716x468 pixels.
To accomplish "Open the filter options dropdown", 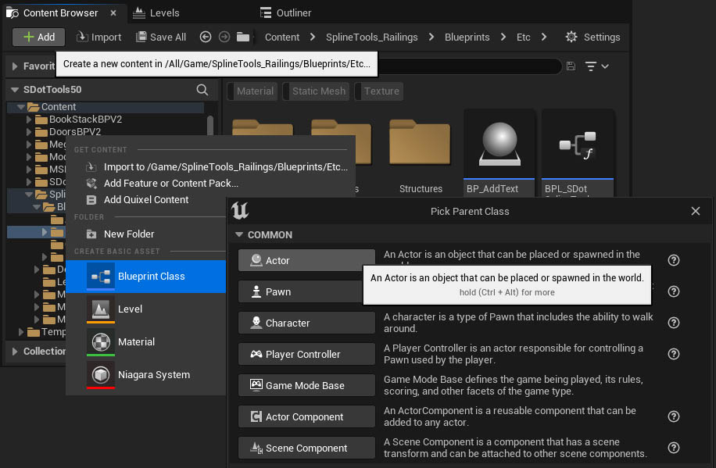I will click(597, 66).
